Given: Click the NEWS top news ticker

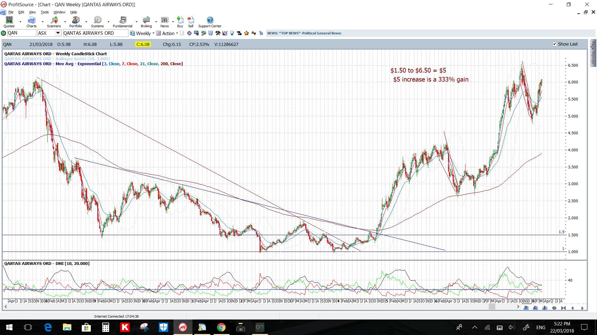Looking at the screenshot, I should click(x=304, y=33).
